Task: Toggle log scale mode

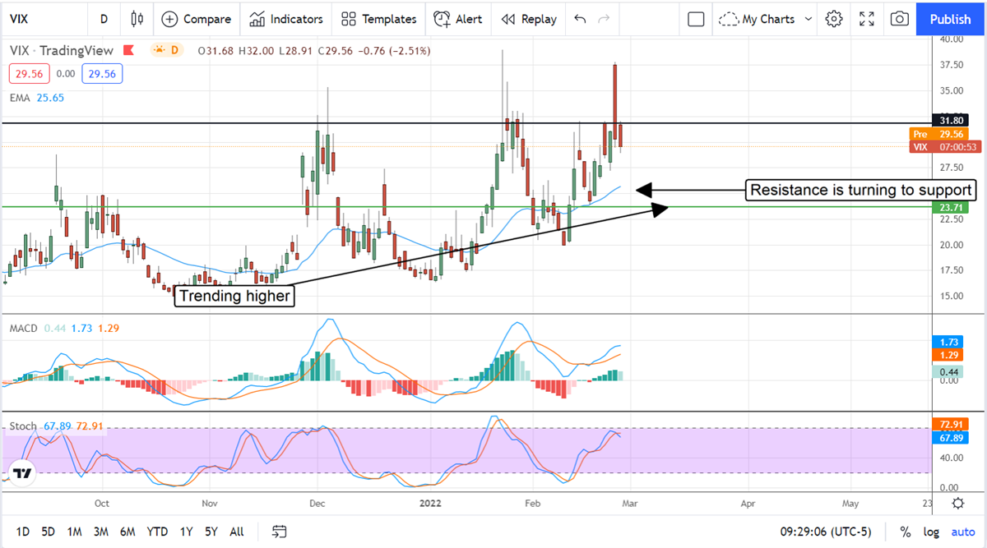Action: 930,532
